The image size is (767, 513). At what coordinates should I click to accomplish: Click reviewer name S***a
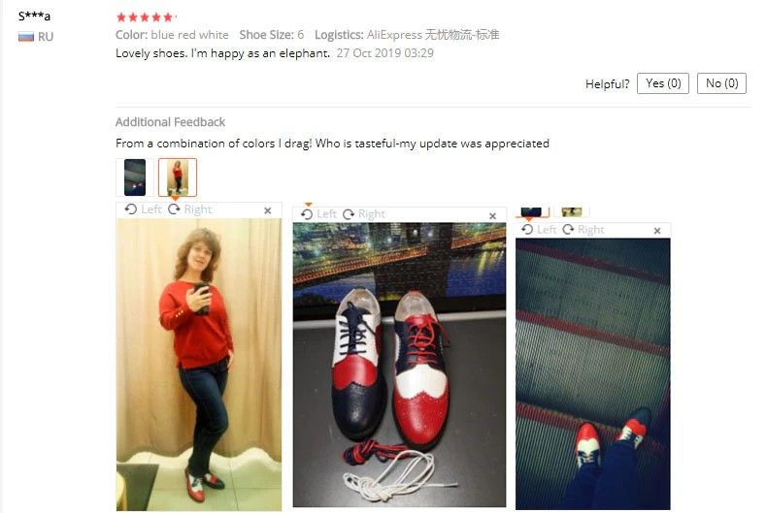(x=34, y=16)
